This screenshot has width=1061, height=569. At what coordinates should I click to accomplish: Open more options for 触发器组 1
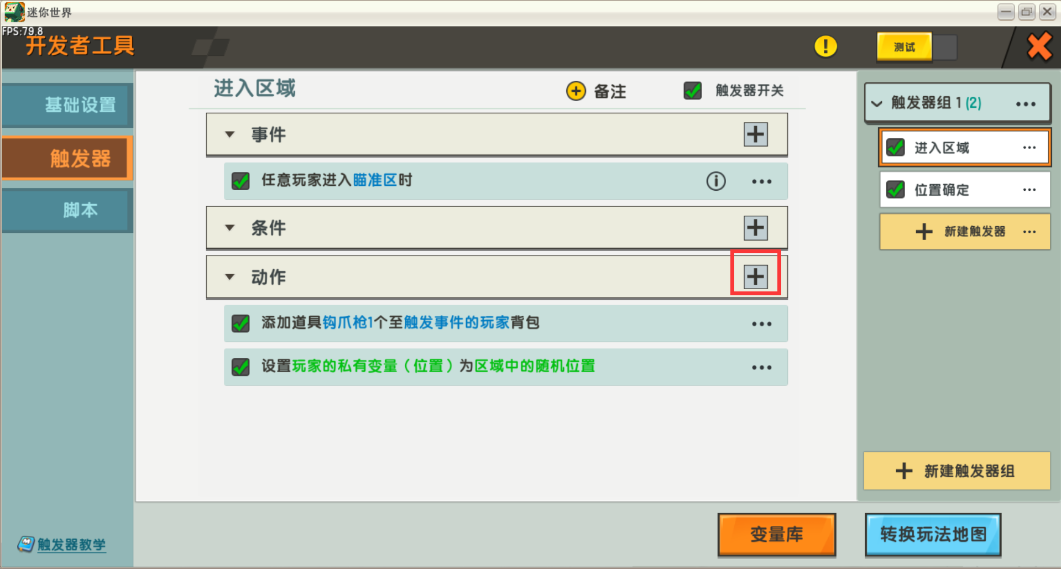pyautogui.click(x=1026, y=103)
